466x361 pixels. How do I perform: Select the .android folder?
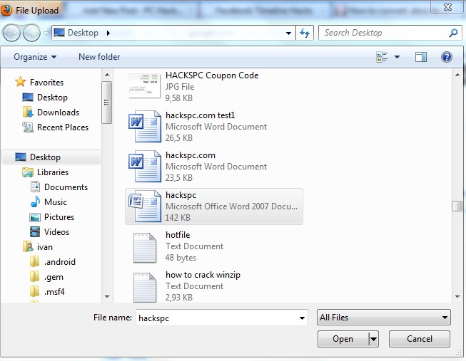pos(59,262)
